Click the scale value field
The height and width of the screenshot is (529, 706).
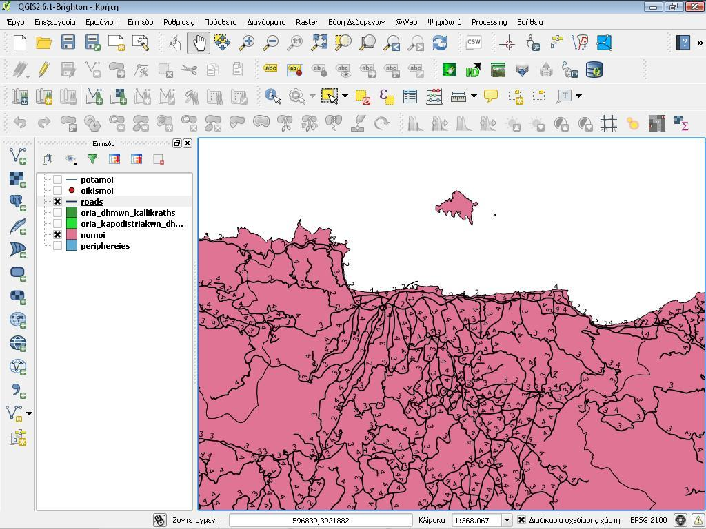[477, 521]
